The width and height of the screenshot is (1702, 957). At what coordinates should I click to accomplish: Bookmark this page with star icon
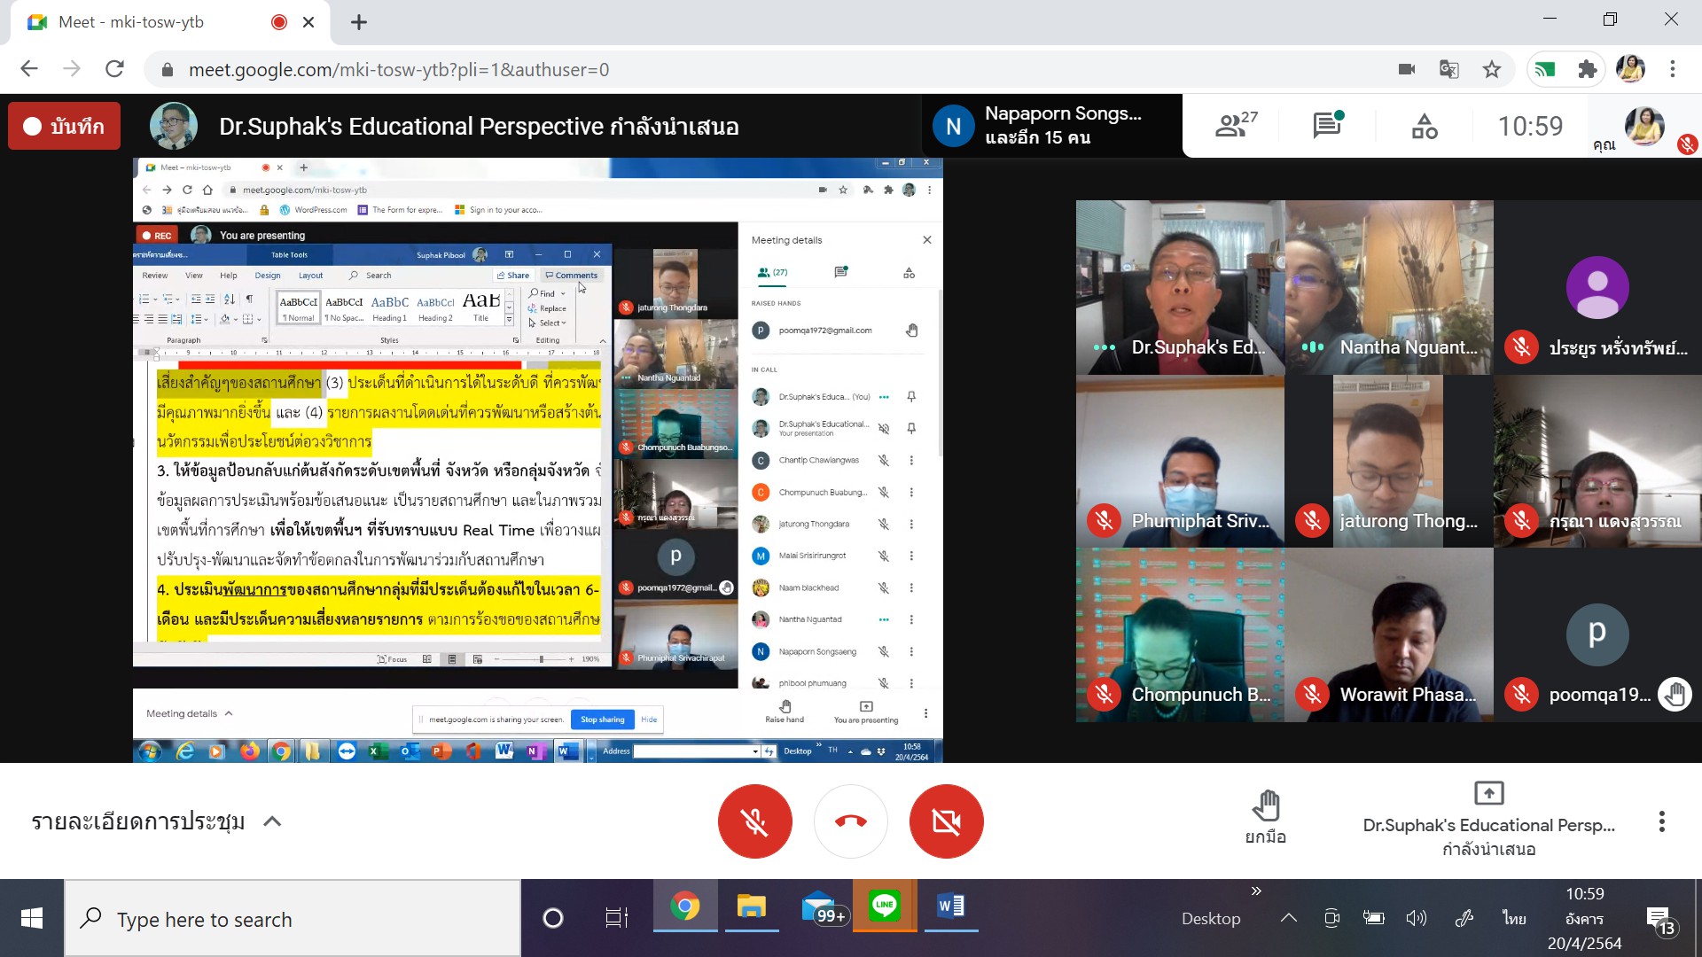coord(1492,69)
